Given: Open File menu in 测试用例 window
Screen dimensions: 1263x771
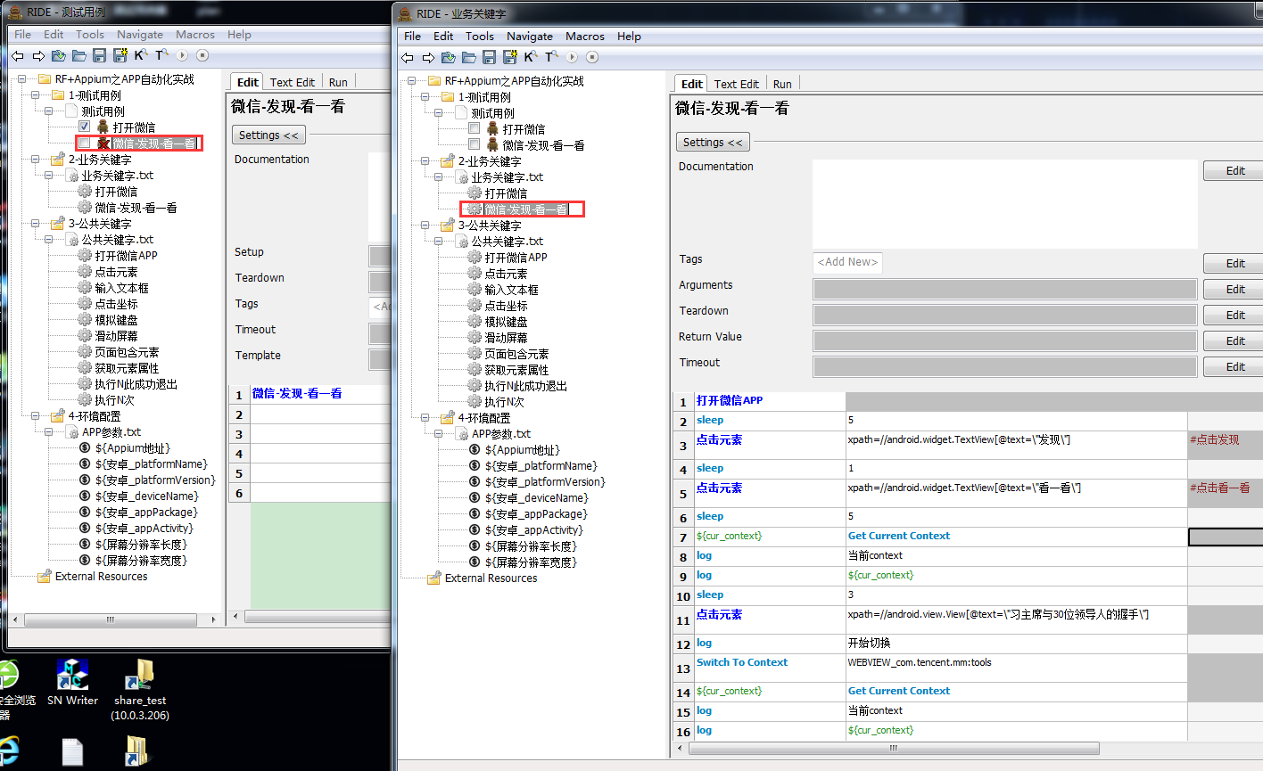Looking at the screenshot, I should [22, 35].
